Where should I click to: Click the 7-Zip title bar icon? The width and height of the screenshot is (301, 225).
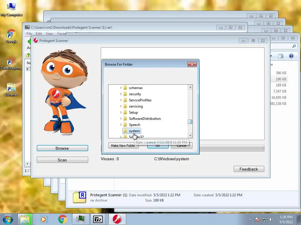point(27,27)
